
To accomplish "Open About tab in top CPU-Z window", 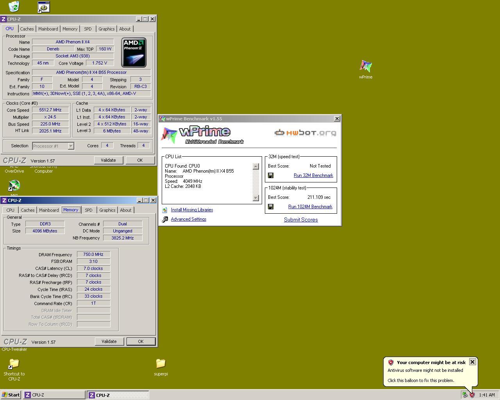I will point(125,29).
